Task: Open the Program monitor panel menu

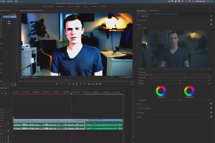Action: coord(44,10)
